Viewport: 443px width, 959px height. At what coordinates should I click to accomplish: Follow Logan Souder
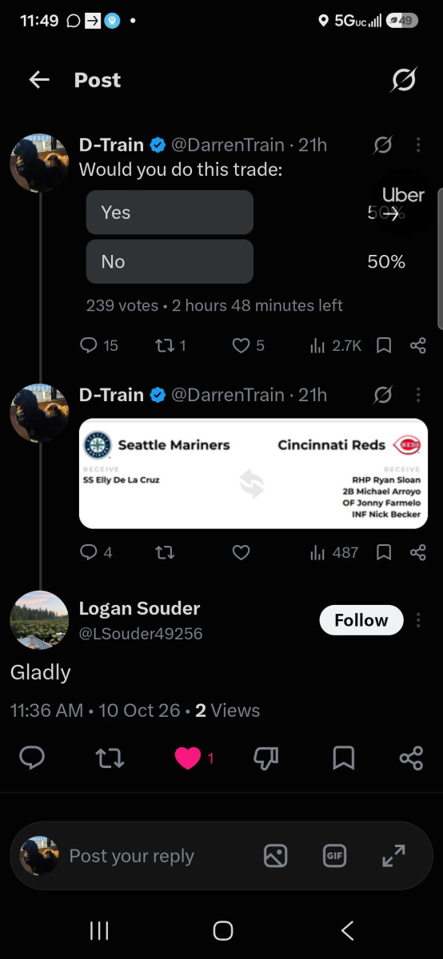pyautogui.click(x=361, y=620)
